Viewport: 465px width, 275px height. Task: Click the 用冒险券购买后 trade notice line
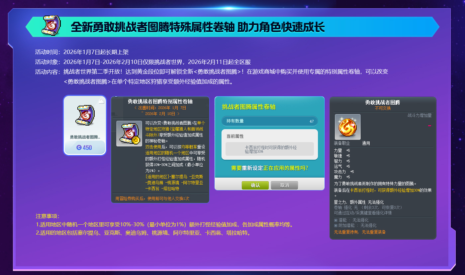[152, 198]
